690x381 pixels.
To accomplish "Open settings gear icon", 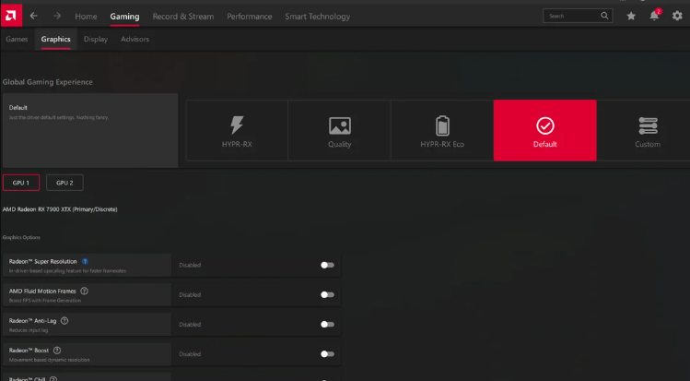I will pyautogui.click(x=677, y=16).
